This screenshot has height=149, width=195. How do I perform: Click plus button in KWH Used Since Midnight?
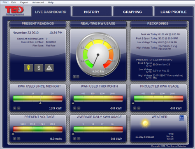tap(15, 108)
